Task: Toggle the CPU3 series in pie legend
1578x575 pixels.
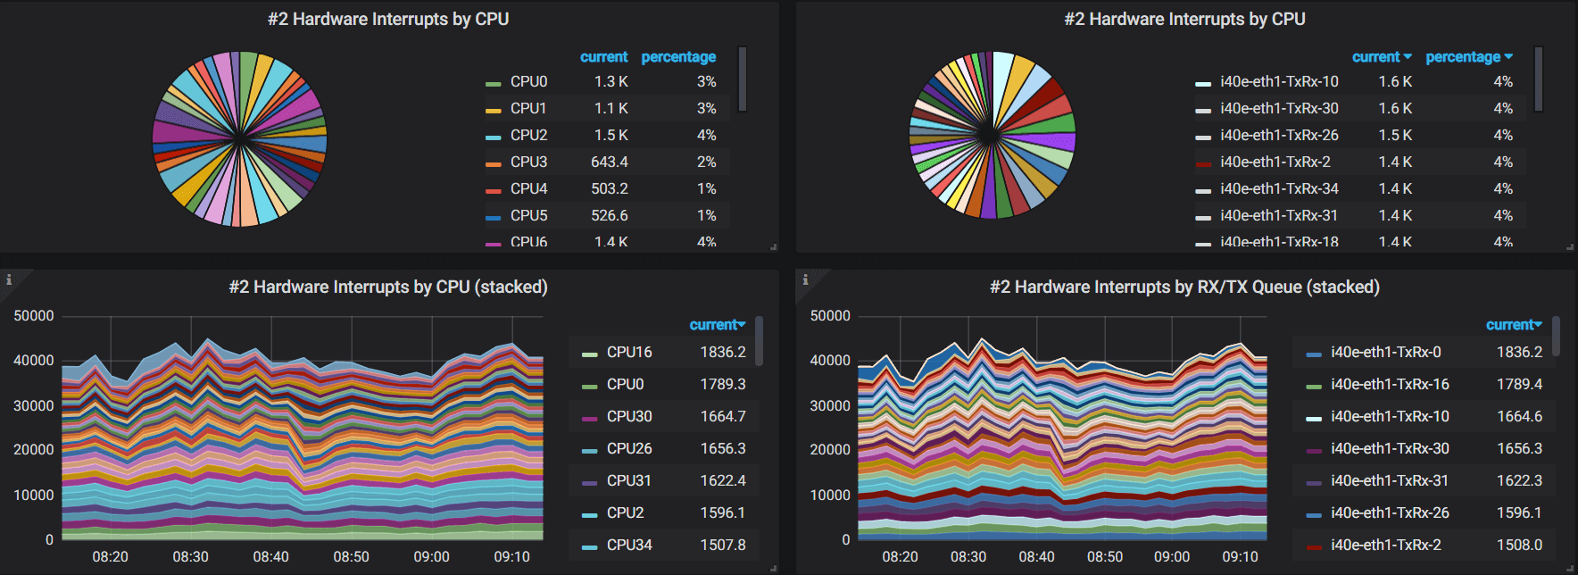Action: point(528,162)
